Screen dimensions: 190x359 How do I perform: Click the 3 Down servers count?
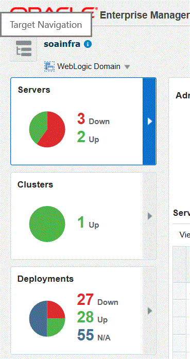point(93,119)
